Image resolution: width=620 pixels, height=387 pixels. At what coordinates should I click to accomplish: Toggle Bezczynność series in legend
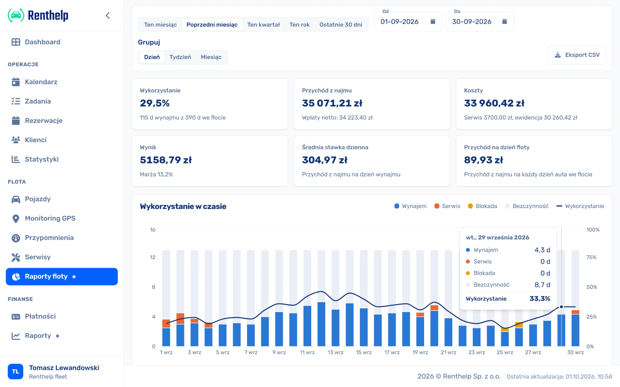pyautogui.click(x=527, y=206)
